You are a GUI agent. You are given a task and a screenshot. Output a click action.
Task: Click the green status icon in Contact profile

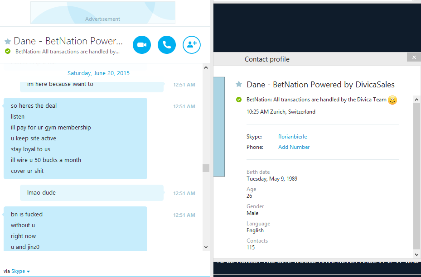239,100
